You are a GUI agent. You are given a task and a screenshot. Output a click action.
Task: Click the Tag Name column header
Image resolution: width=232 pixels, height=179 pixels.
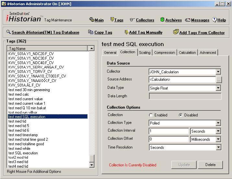47,49
